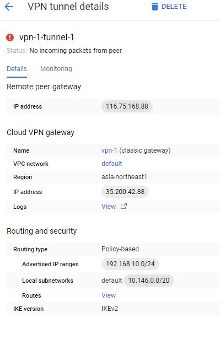The image size is (220, 350).
Task: Click the VPN tunnel details page title
Action: pos(68,7)
